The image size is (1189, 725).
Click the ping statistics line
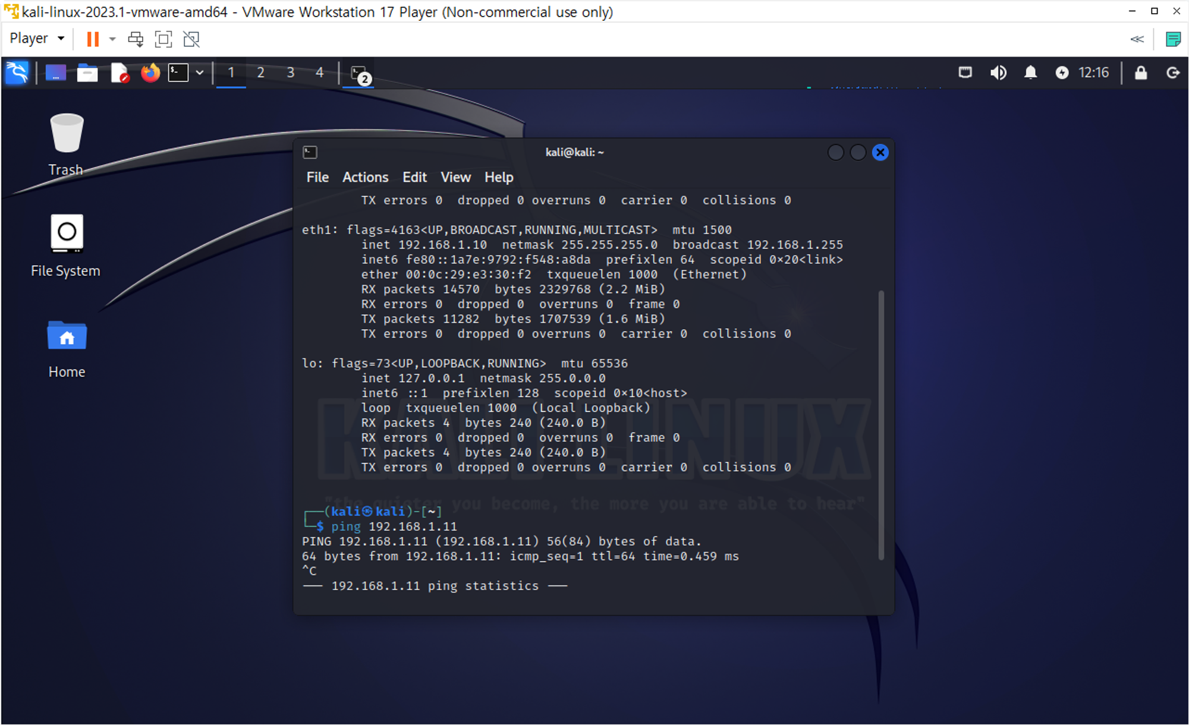(435, 586)
